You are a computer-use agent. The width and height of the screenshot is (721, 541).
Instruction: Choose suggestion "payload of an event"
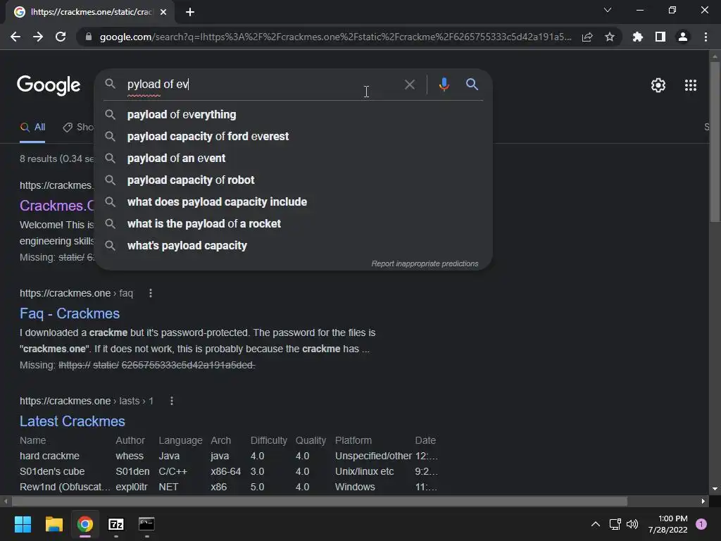tap(293, 158)
